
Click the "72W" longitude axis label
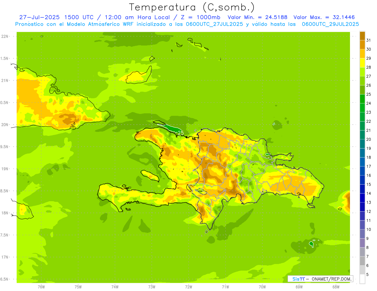pyautogui.click(x=188, y=287)
